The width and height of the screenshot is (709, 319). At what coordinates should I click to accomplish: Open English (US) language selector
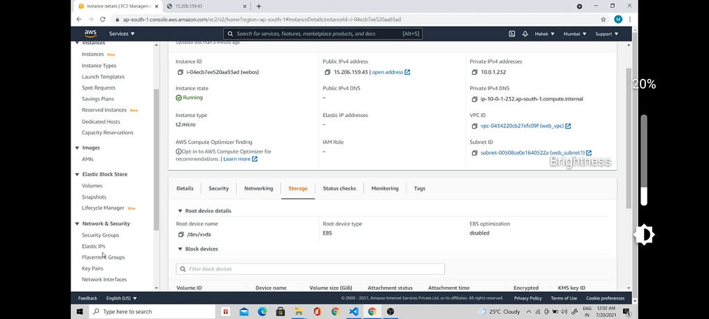(121, 298)
